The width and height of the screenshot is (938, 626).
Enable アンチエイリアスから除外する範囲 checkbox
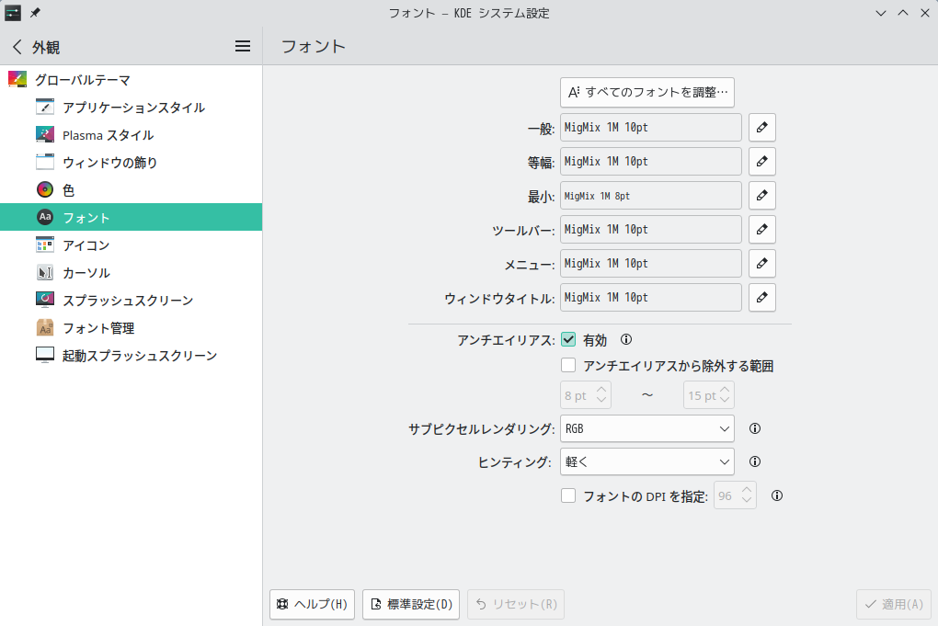(x=568, y=365)
